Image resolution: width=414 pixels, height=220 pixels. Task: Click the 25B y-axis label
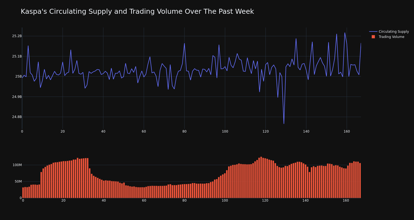18,76
